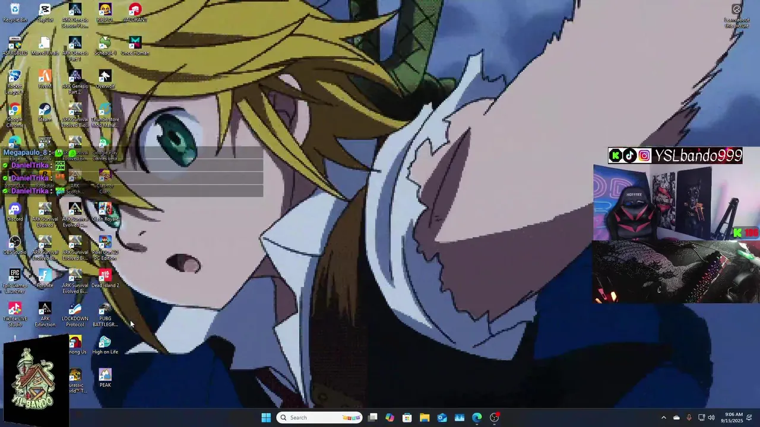
Task: Open LOCKDOWN Protocol game icon
Action: [75, 314]
